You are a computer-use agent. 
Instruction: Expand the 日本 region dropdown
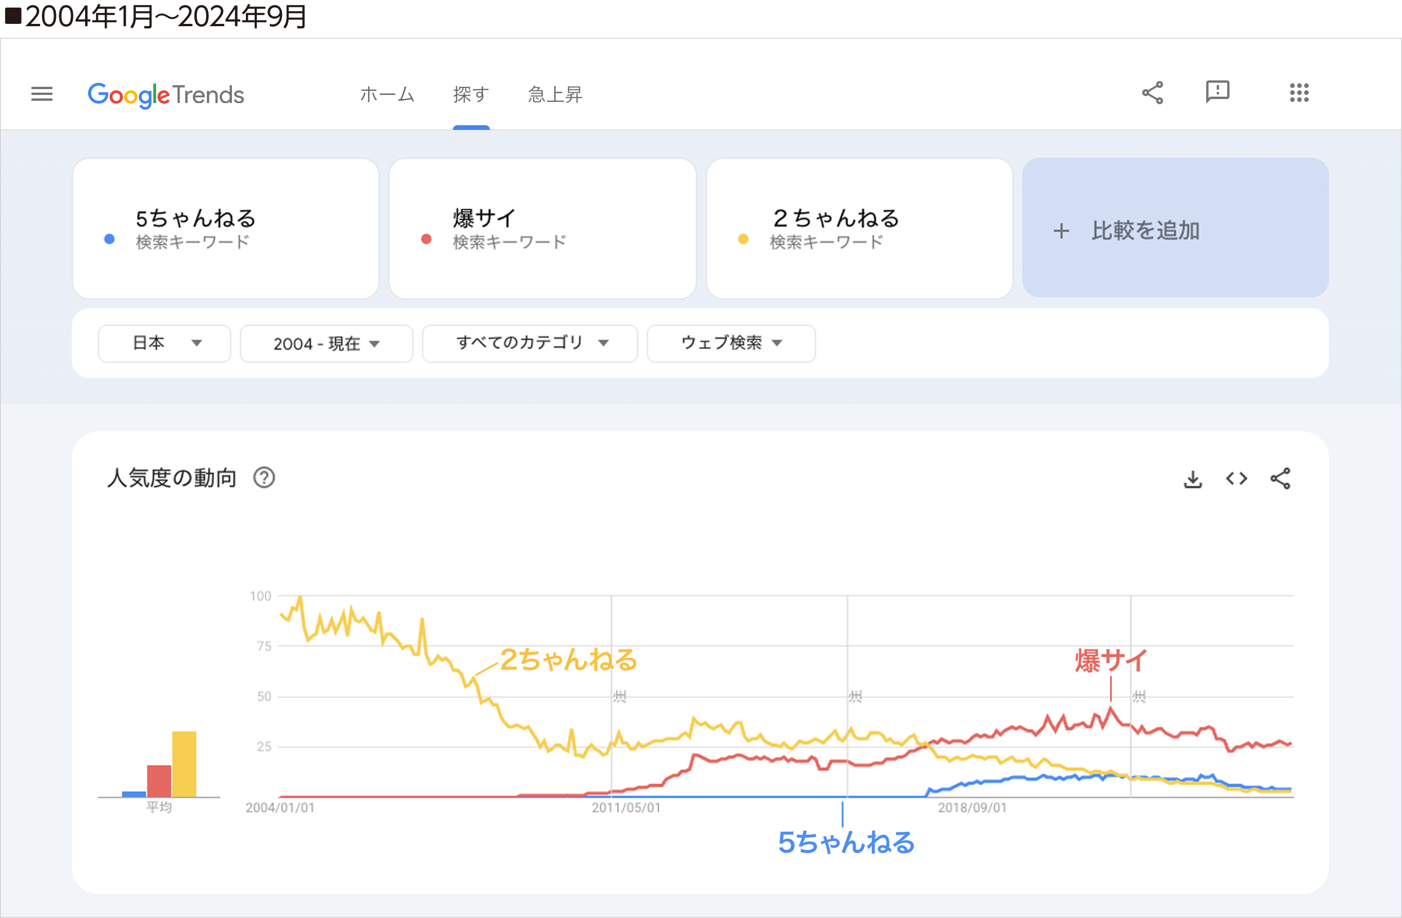coord(164,343)
